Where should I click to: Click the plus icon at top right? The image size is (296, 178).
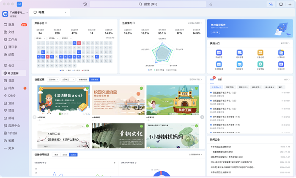tap(290, 4)
